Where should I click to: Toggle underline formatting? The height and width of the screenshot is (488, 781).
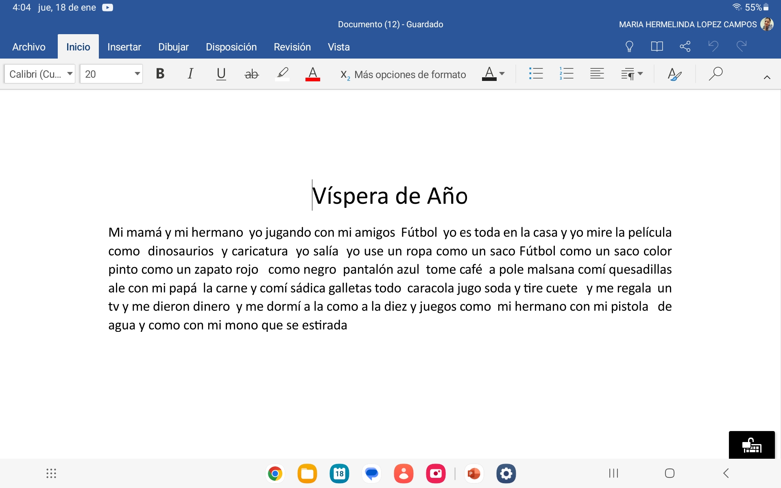[221, 74]
